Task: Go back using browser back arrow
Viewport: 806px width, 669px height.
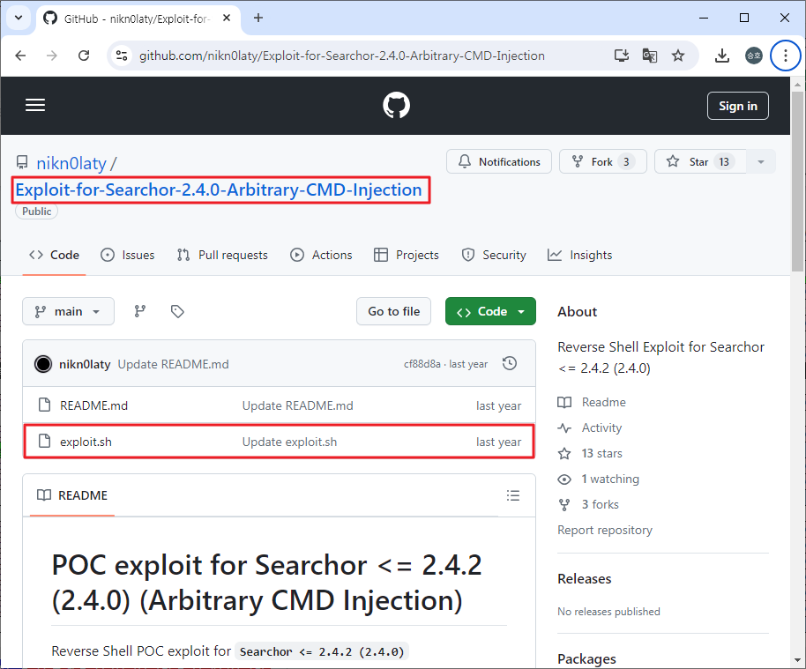Action: click(20, 56)
